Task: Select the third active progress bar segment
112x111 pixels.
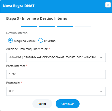Action: [65, 26]
